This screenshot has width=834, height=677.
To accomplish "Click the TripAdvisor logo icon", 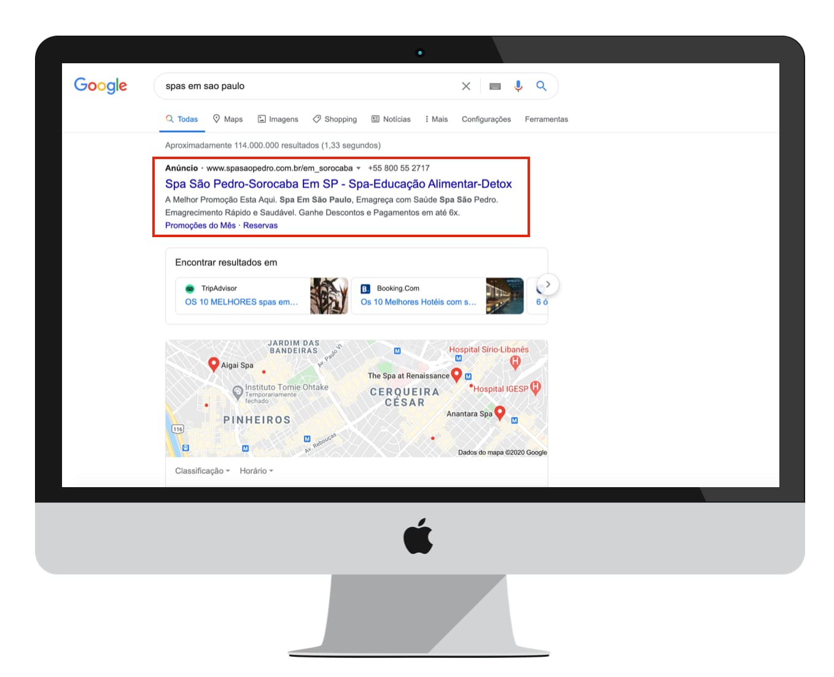I will tap(190, 288).
